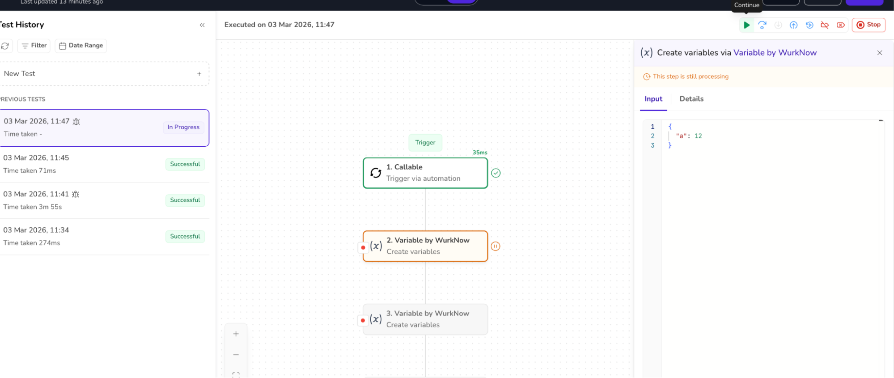Click the plus icon beside New Test
This screenshot has width=894, height=378.
pyautogui.click(x=199, y=74)
